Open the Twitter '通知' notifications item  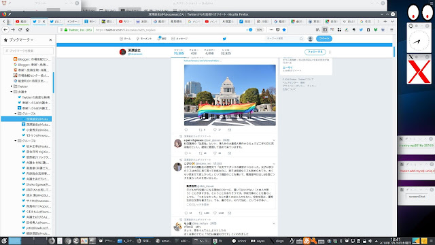[162, 39]
